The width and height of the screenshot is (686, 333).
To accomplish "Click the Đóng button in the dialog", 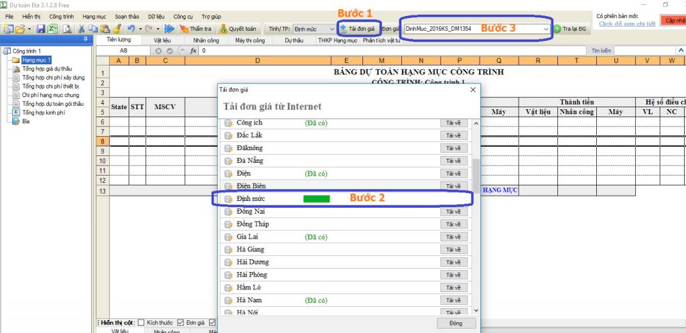I will click(456, 323).
